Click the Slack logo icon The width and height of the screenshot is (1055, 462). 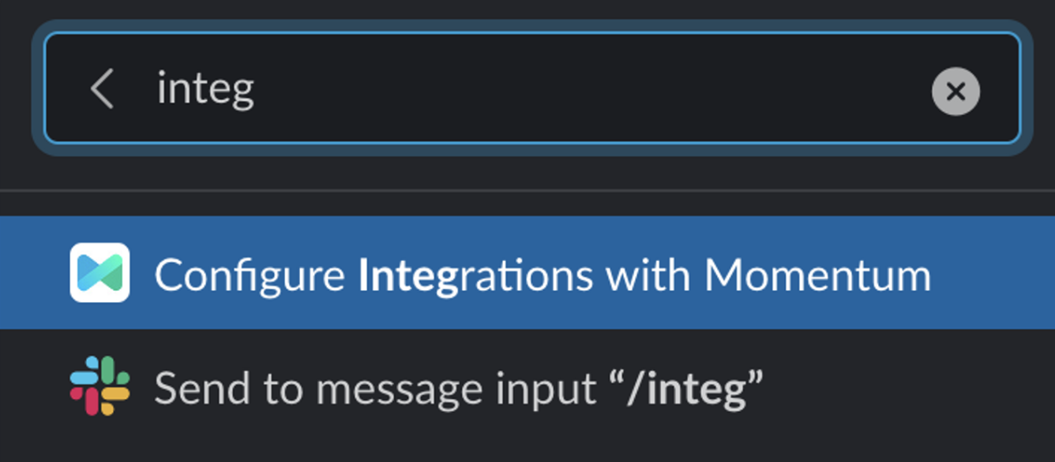pos(99,386)
